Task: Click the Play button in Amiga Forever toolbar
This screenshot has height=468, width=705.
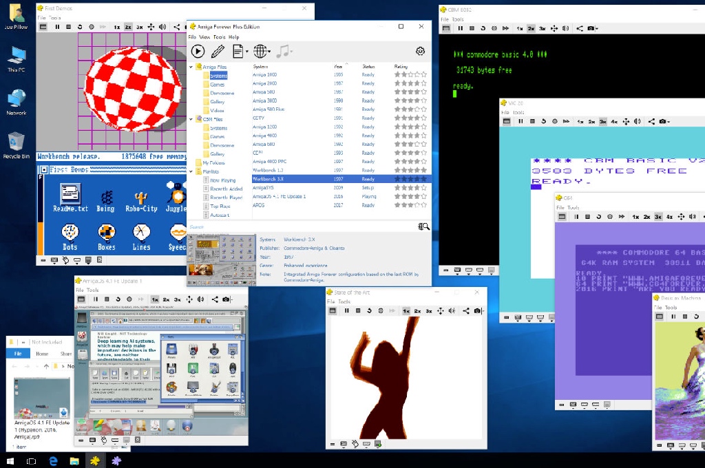Action: 198,51
